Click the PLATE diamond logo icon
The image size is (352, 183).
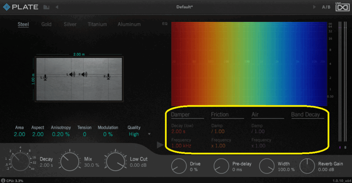pyautogui.click(x=6, y=7)
